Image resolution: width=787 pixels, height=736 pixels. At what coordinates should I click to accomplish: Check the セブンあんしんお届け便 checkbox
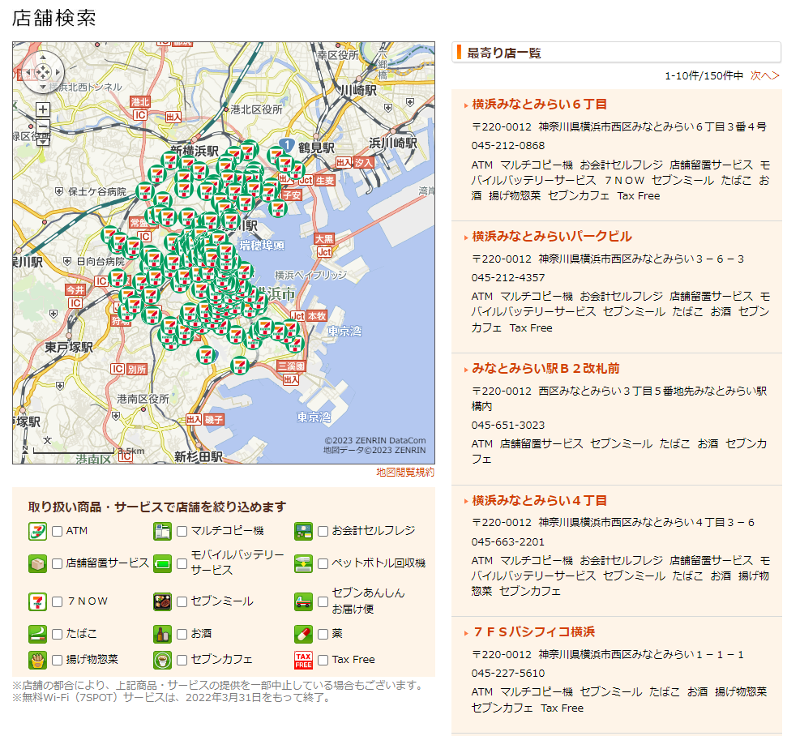[323, 601]
